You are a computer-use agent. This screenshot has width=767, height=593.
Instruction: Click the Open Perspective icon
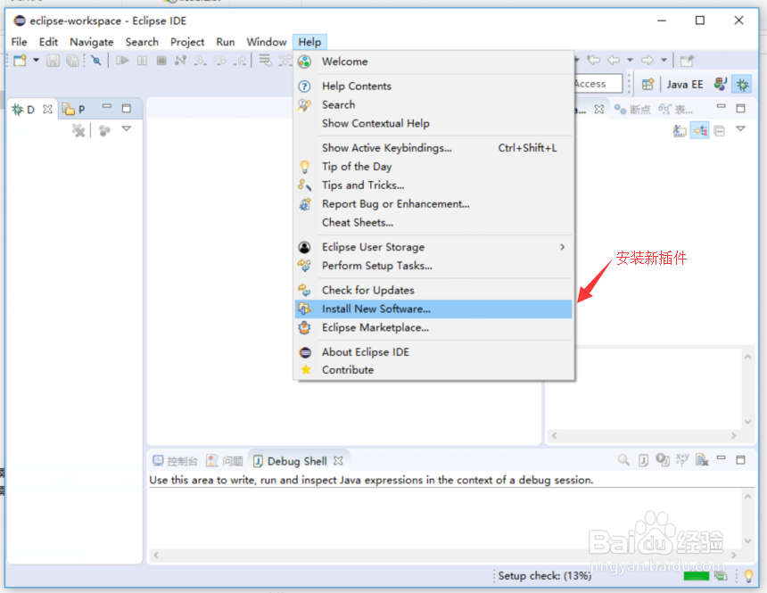pyautogui.click(x=647, y=84)
